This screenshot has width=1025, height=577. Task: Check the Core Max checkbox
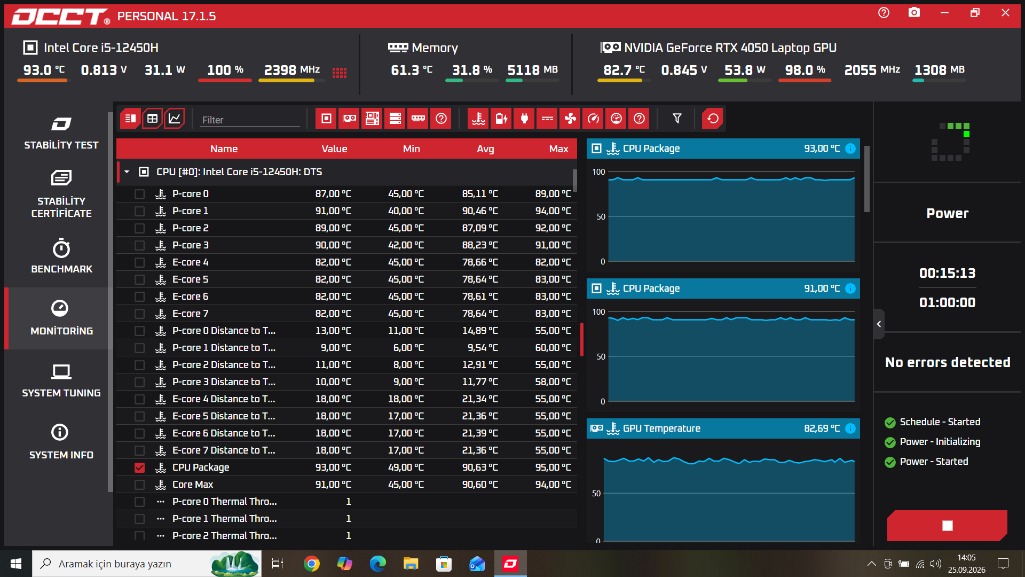[x=139, y=485]
